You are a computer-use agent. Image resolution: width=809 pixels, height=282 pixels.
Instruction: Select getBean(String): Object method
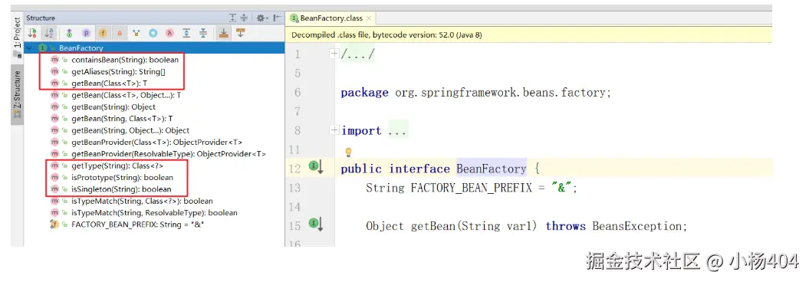[113, 107]
